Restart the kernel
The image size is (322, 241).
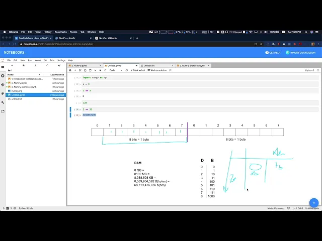[x=105, y=70]
